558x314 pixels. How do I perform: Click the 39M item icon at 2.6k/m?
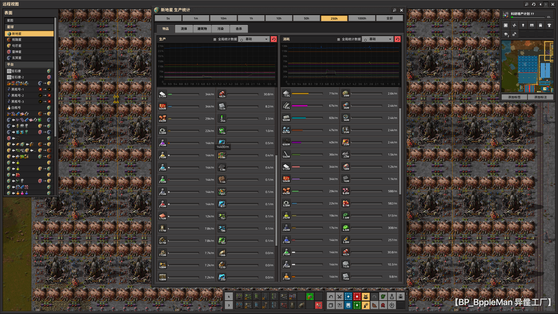point(345,94)
